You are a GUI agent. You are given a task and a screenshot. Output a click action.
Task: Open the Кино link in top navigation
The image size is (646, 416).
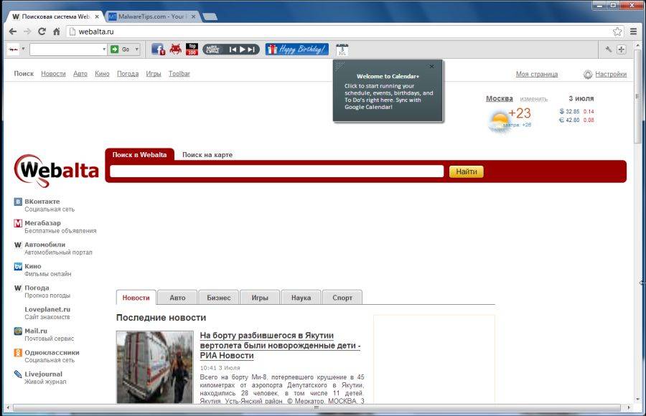(102, 74)
